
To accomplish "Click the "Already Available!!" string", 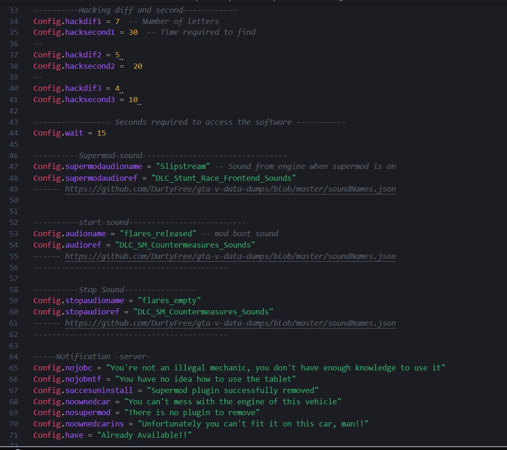I will [145, 435].
